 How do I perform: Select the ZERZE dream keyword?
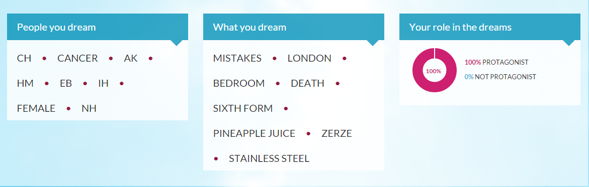(336, 134)
